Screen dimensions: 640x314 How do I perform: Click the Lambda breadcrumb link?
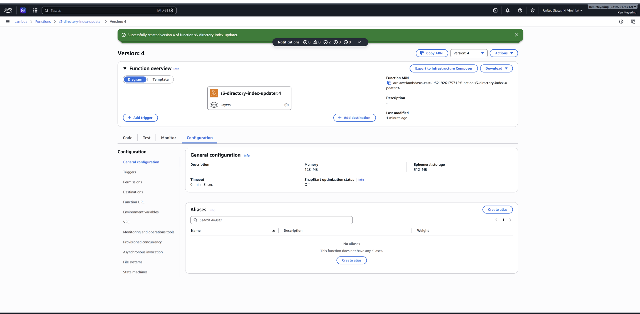[x=21, y=22]
